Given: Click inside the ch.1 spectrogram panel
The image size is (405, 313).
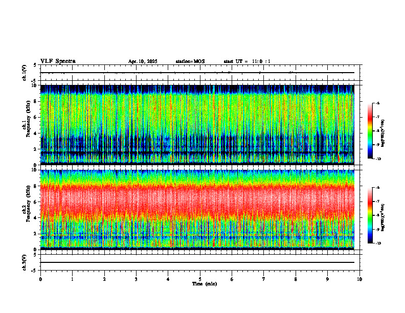Looking at the screenshot, I should click(197, 125).
